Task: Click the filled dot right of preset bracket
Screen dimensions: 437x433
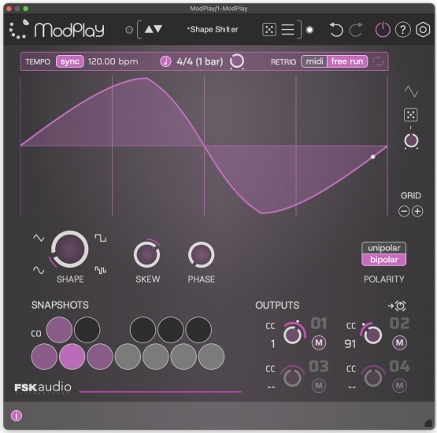Action: point(309,30)
